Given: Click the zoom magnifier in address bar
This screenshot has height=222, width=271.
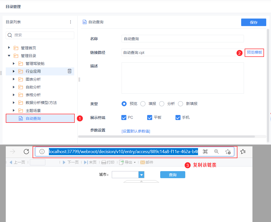Looking at the screenshot, I should tap(216, 152).
